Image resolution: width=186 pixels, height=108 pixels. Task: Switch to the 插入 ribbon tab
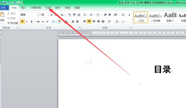pyautogui.click(x=24, y=8)
